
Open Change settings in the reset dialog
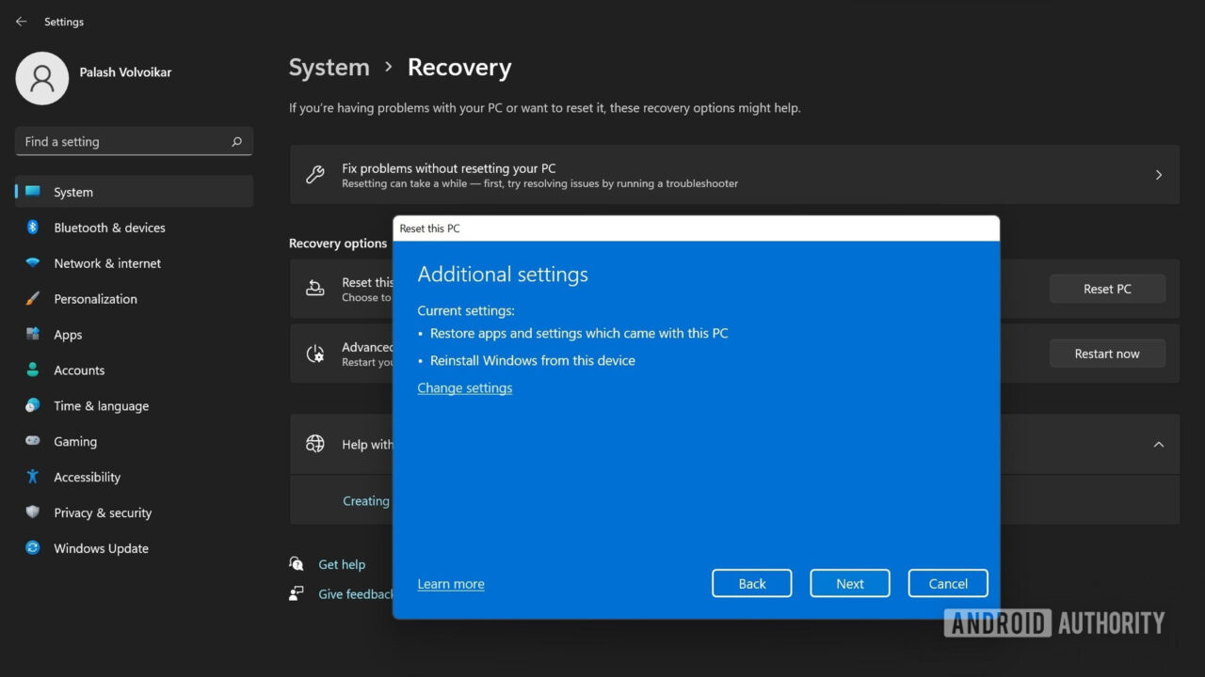(464, 387)
